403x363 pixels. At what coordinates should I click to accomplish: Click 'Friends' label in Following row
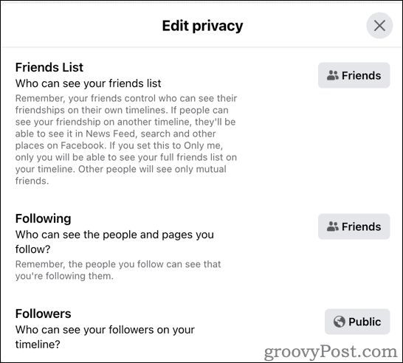tap(362, 227)
